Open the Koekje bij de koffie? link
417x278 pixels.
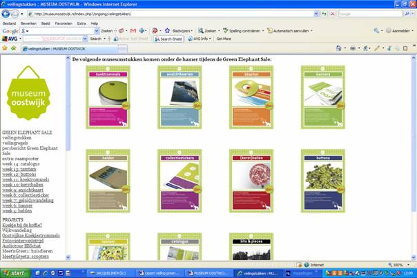tap(22, 225)
